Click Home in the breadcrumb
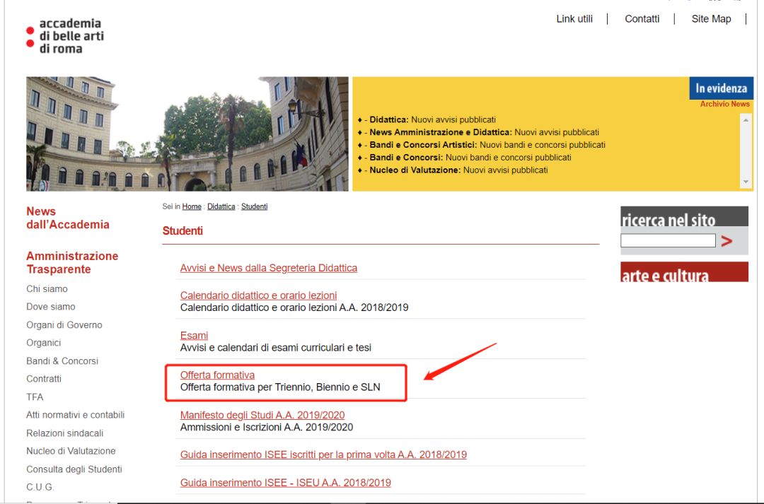The height and width of the screenshot is (504, 764). 192,206
